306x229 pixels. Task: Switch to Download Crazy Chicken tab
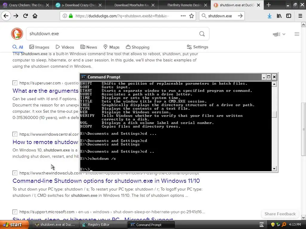79,5
